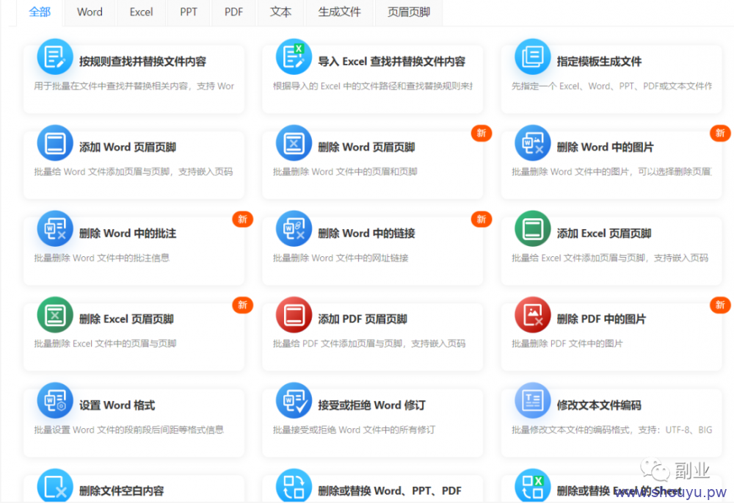Click 新 badge on 删除 Word 页眉页脚 card
This screenshot has width=734, height=503.
click(482, 134)
